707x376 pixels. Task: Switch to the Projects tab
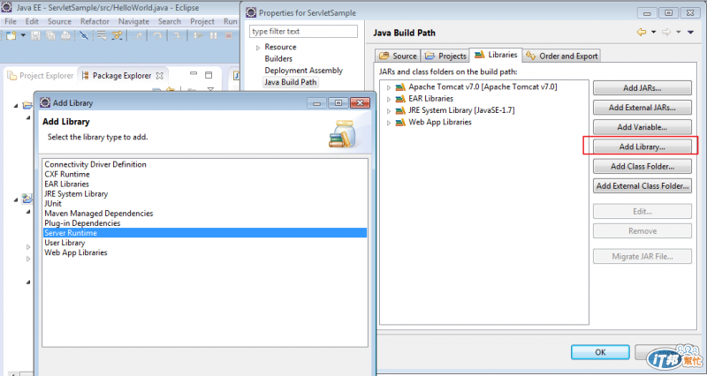pos(445,56)
